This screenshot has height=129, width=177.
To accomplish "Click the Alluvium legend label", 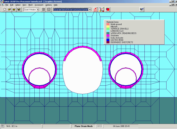I will [114, 26].
